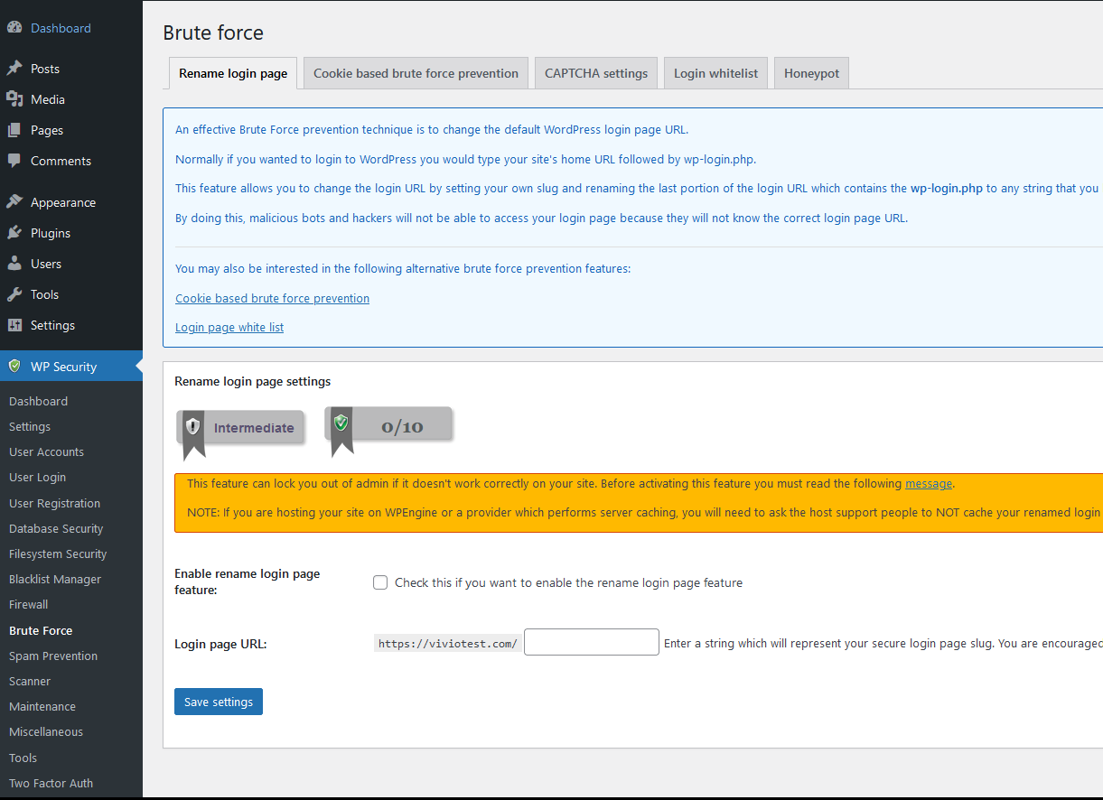The image size is (1103, 800).
Task: Click the Users person icon
Action: coord(14,264)
